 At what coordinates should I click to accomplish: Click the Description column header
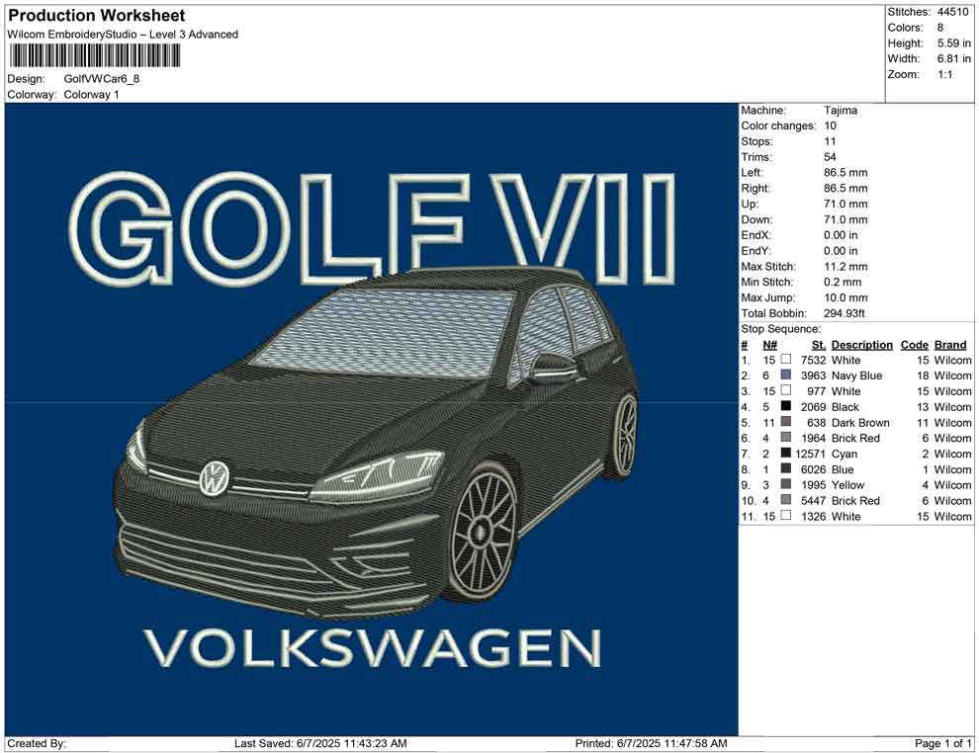861,345
